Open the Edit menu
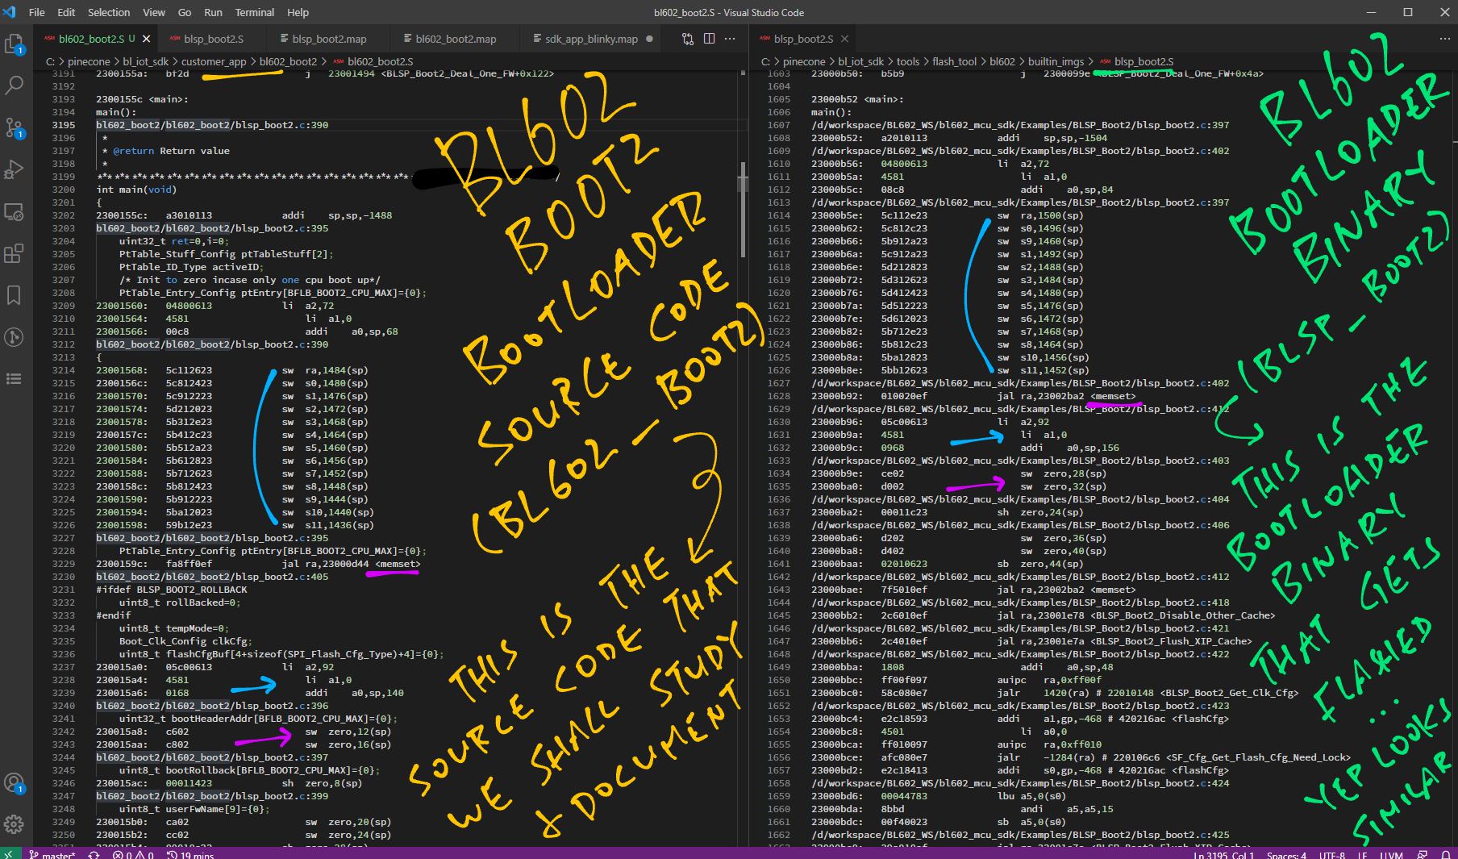 click(x=66, y=12)
